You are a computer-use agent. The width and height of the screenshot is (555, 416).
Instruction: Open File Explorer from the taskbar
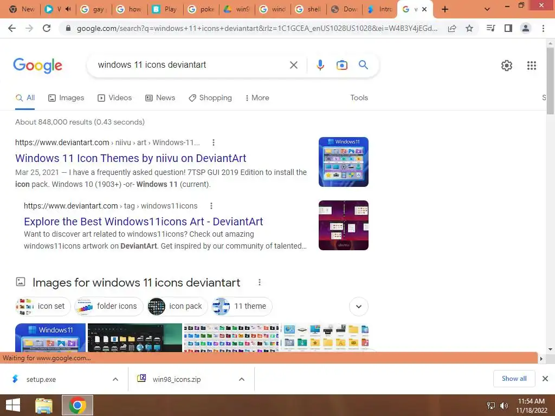point(44,405)
